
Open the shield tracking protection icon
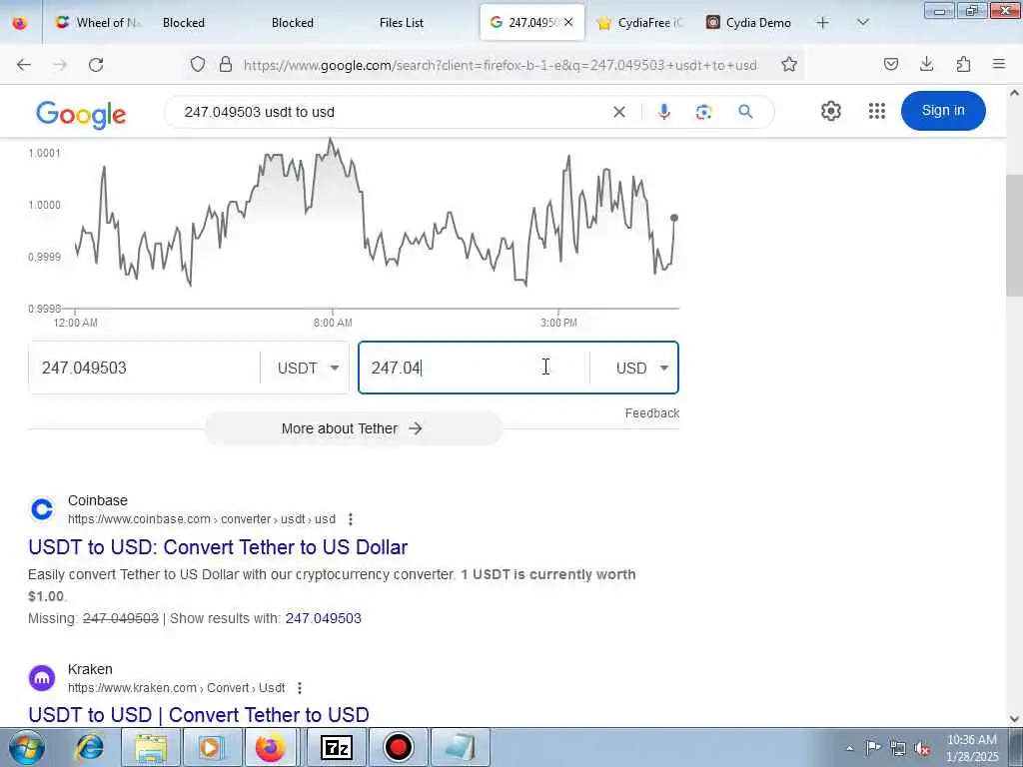pyautogui.click(x=198, y=64)
